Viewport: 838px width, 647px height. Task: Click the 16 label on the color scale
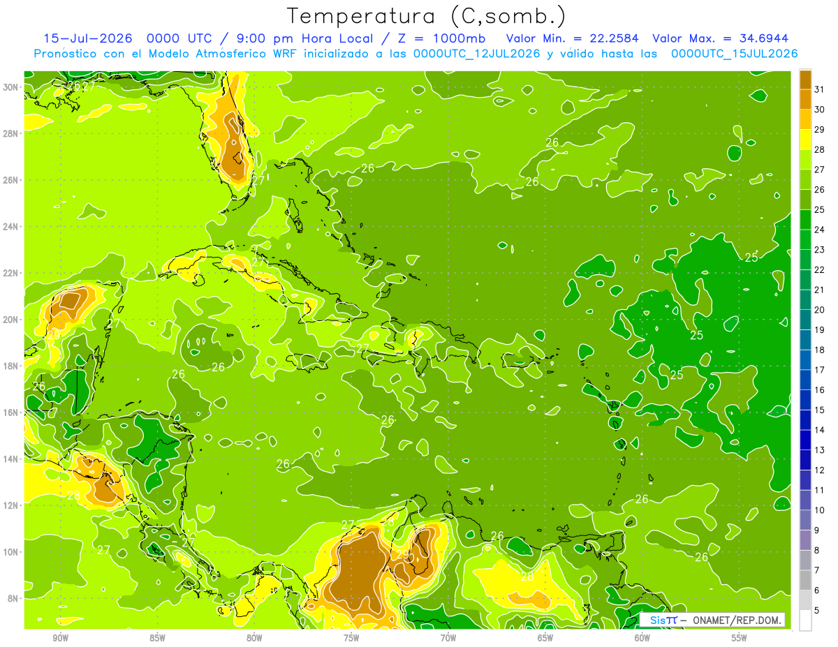pos(820,390)
